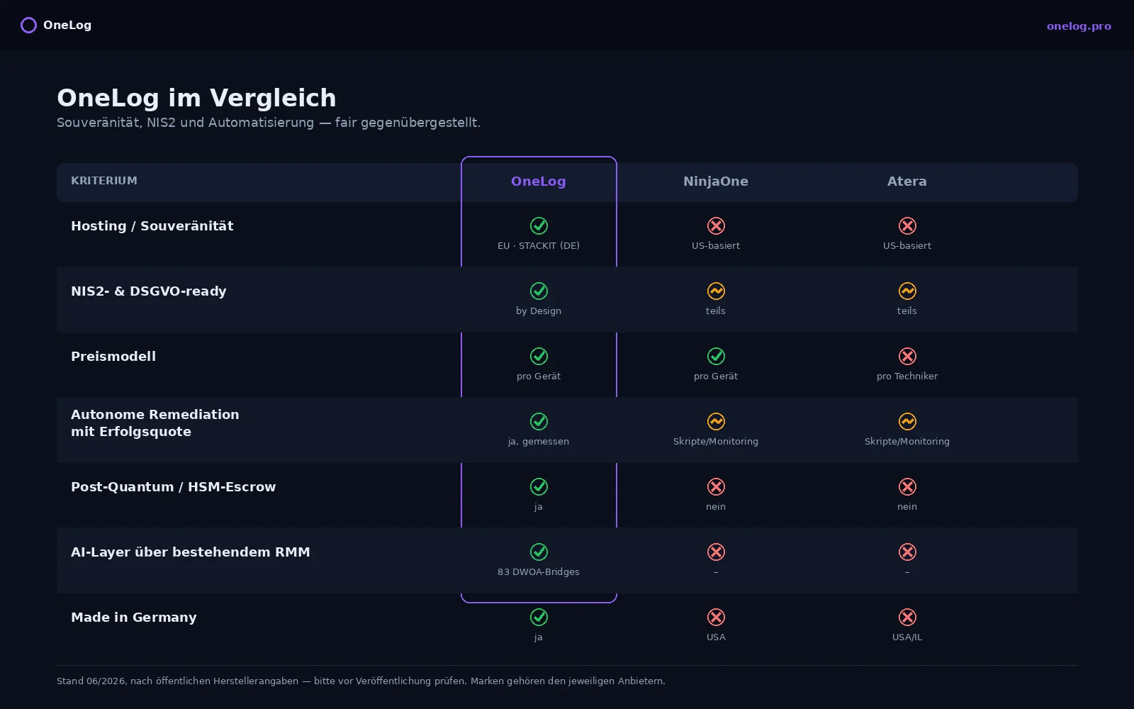Click Atera's red cross for Post-Quantum / HSM-Escrow
The image size is (1134, 709).
tap(907, 486)
